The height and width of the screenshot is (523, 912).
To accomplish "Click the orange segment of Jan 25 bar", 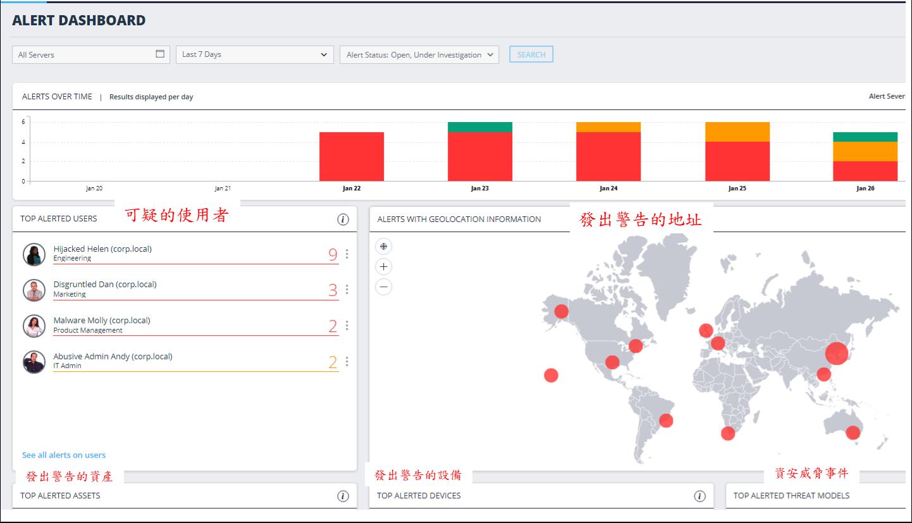I will pos(737,132).
